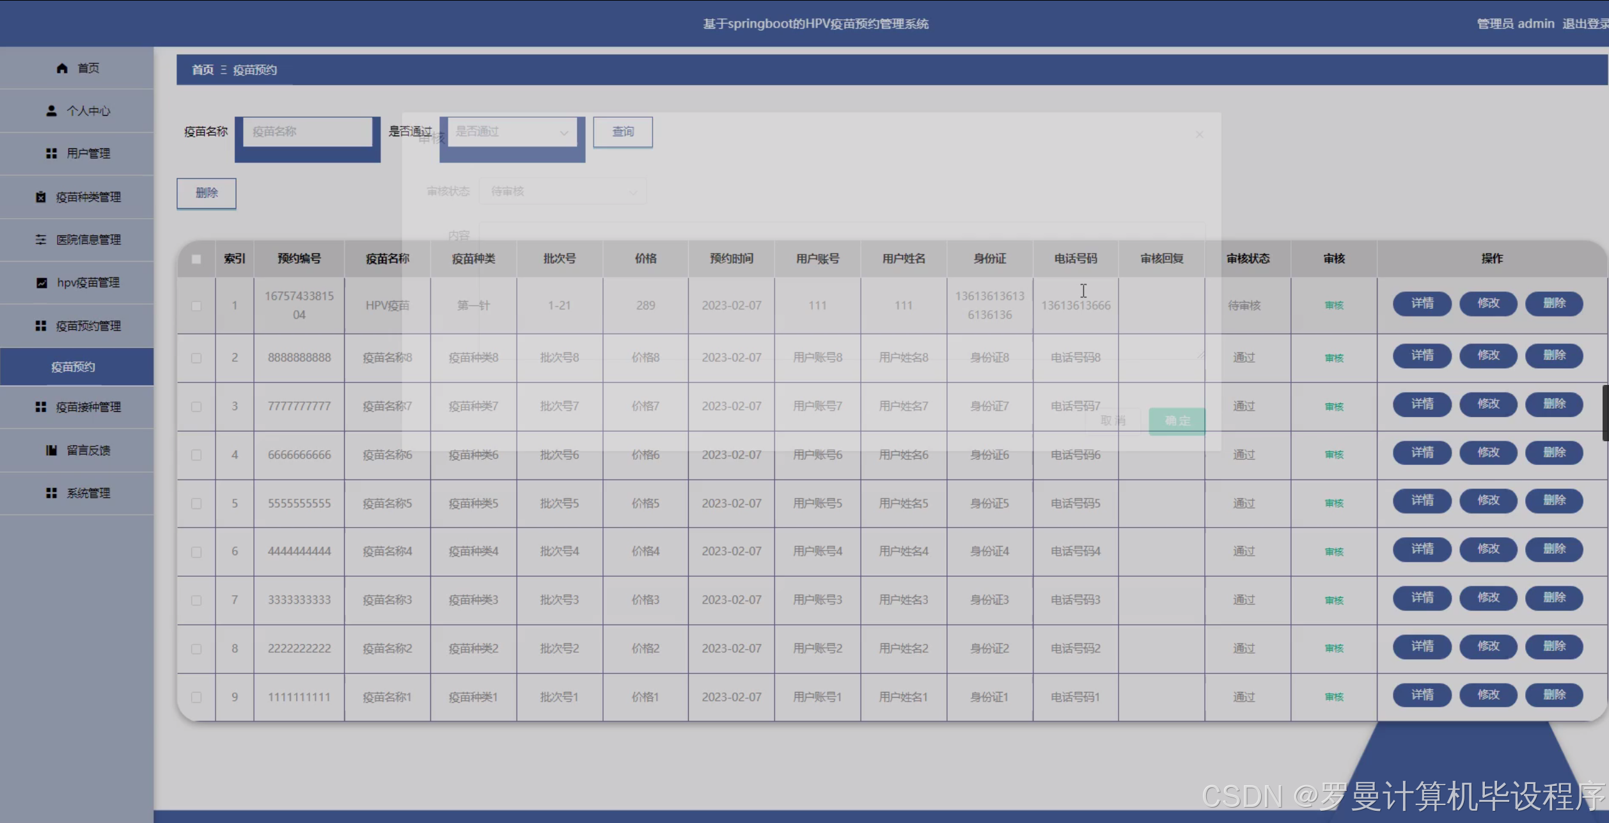This screenshot has width=1609, height=823.
Task: Open the 是否通过 dropdown filter
Action: [512, 132]
